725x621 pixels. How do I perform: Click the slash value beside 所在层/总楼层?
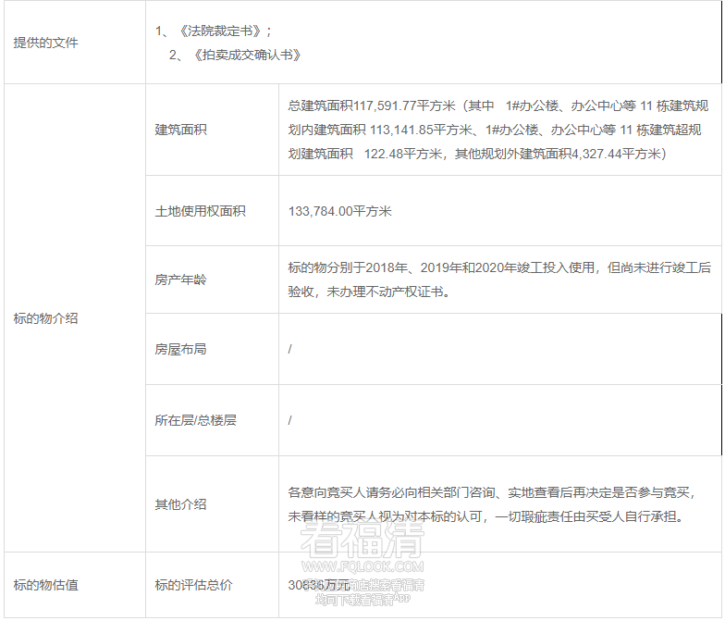coord(290,419)
